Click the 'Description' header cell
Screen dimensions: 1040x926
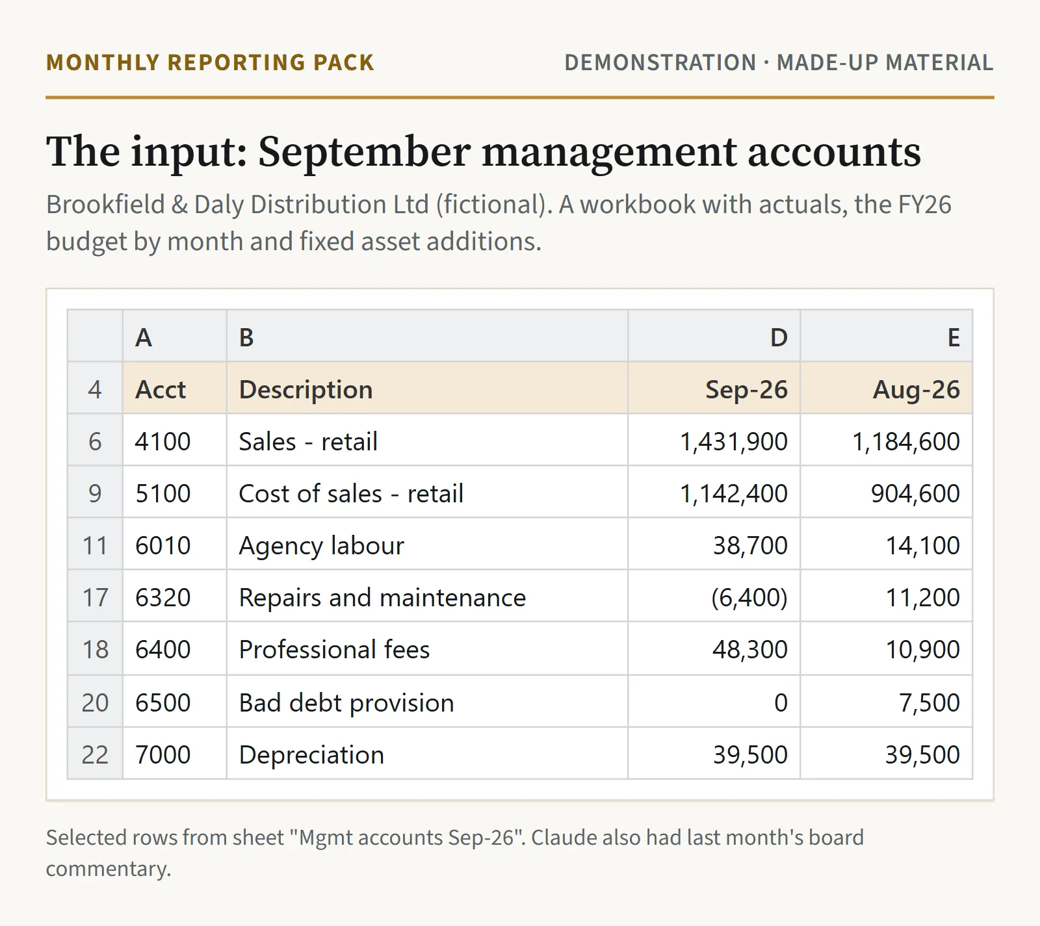[427, 388]
